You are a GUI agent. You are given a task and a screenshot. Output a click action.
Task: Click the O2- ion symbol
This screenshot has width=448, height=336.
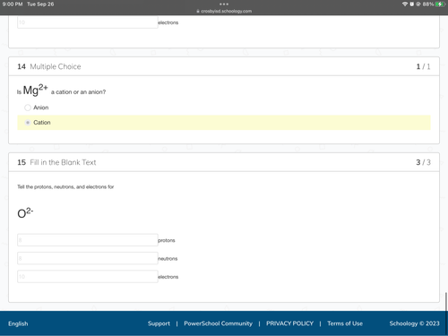click(x=25, y=212)
